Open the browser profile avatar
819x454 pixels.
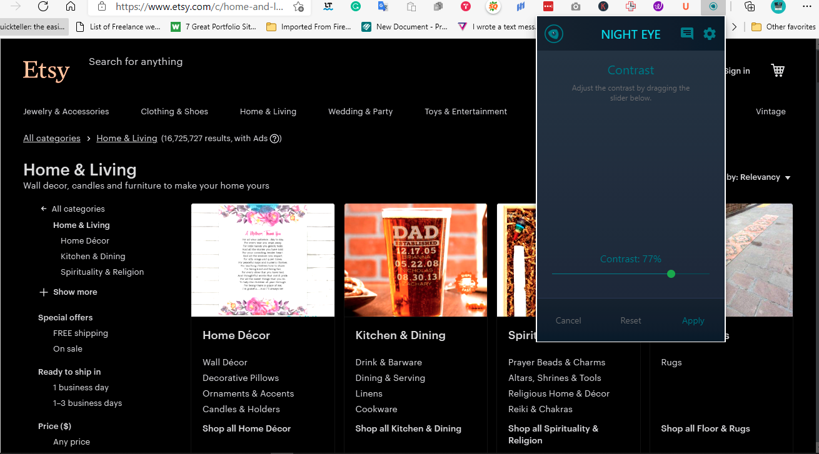778,7
